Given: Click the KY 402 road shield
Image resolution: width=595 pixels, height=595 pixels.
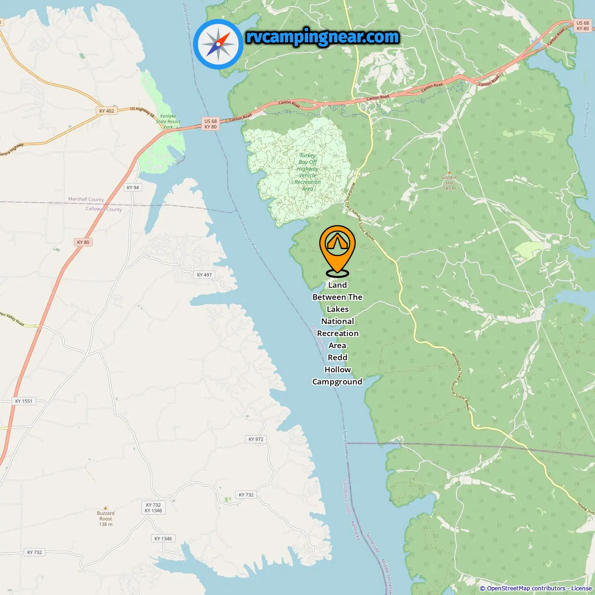Looking at the screenshot, I should pos(106,111).
